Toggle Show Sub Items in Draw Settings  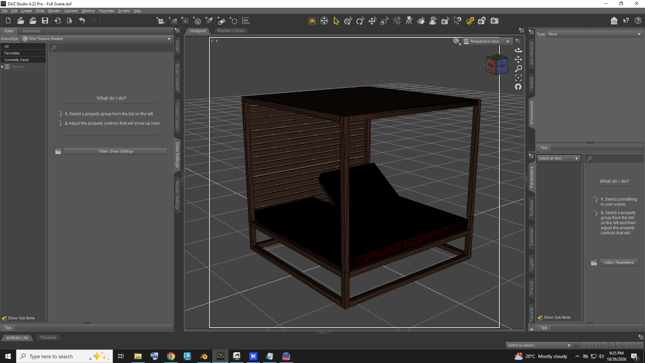click(4, 318)
